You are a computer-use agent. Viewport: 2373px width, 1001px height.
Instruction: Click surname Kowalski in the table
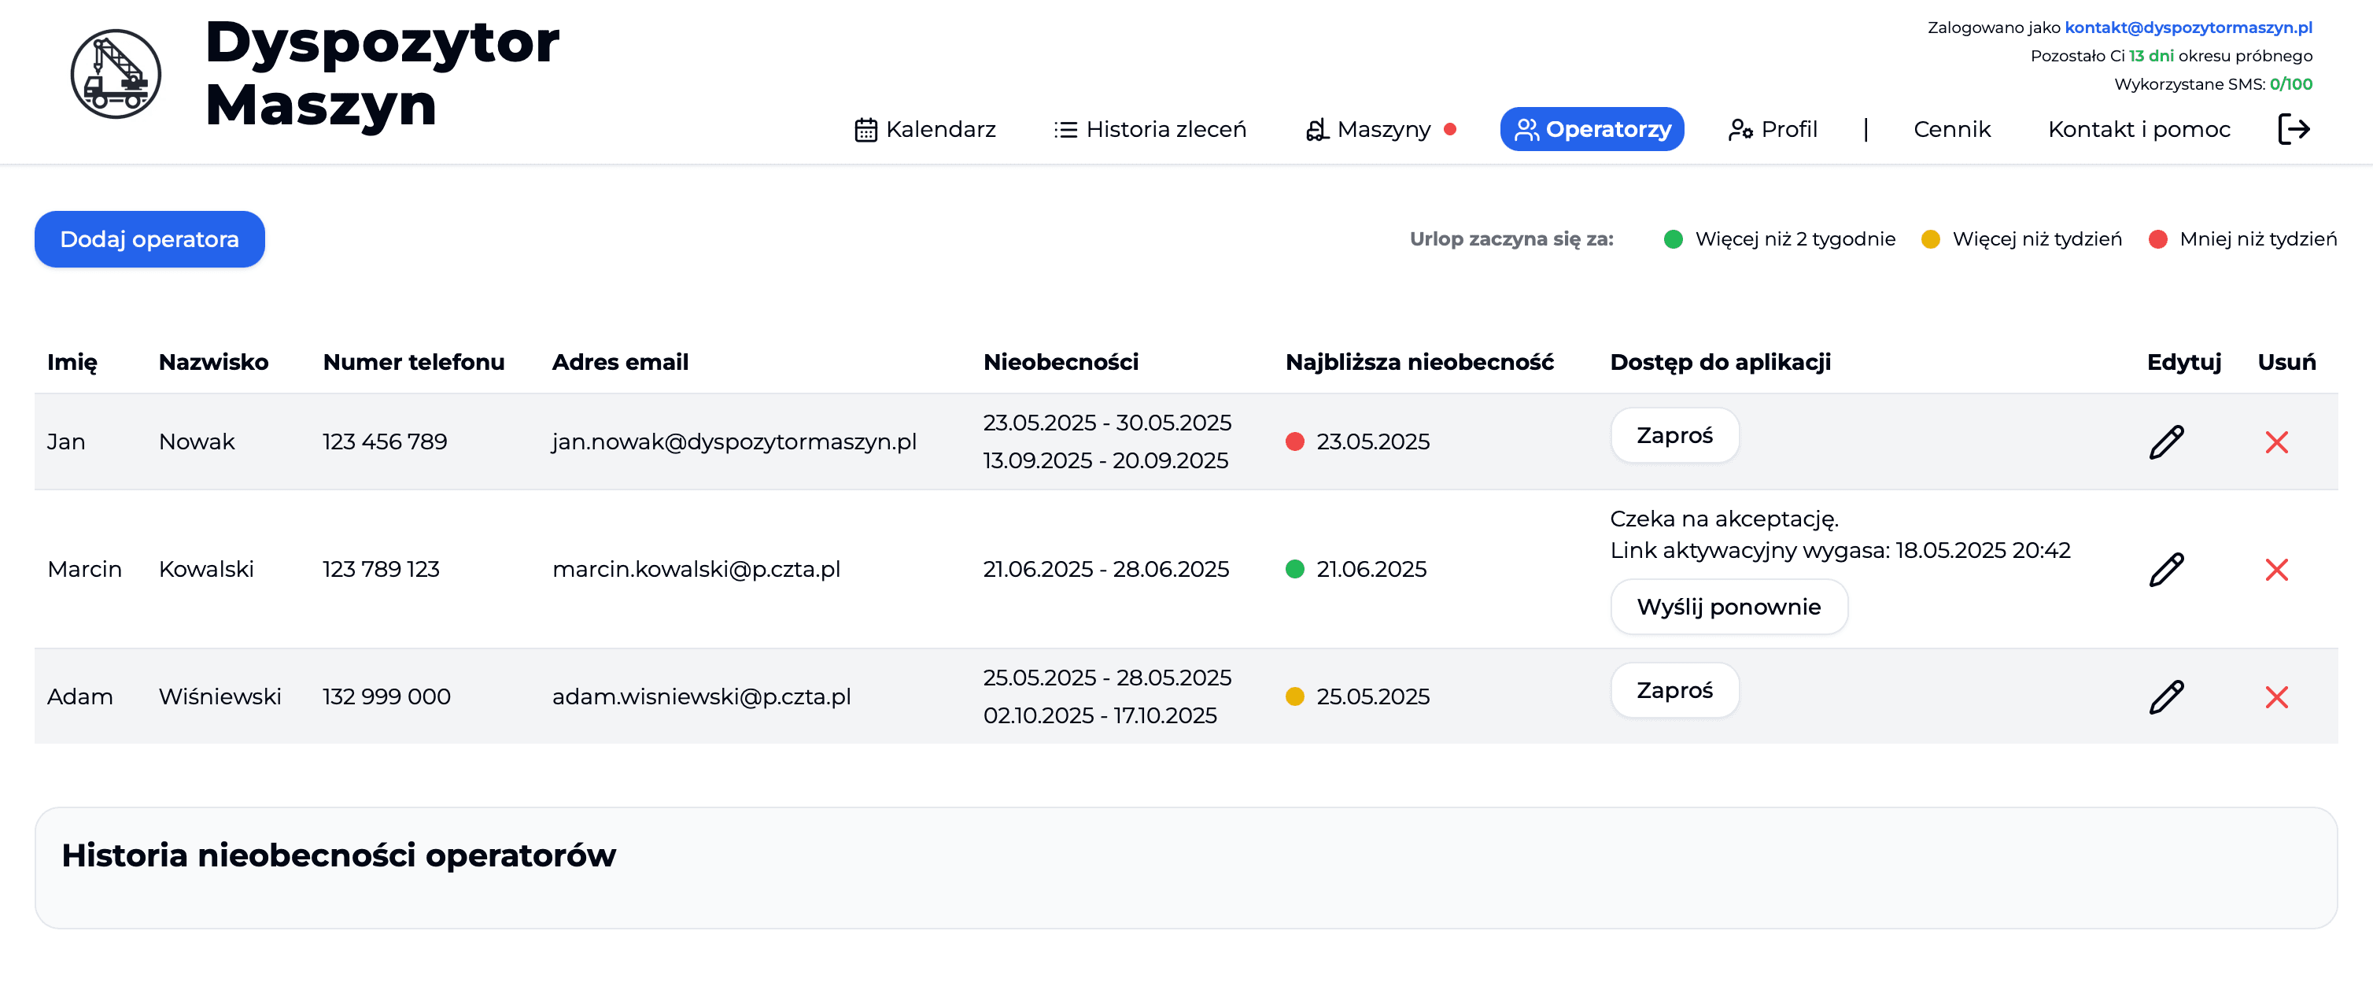[x=206, y=570]
